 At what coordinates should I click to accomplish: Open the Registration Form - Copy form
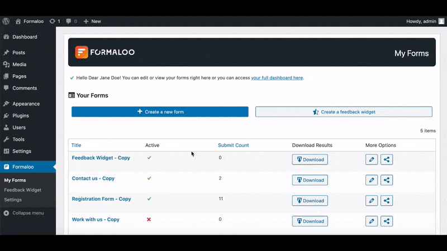(x=101, y=199)
